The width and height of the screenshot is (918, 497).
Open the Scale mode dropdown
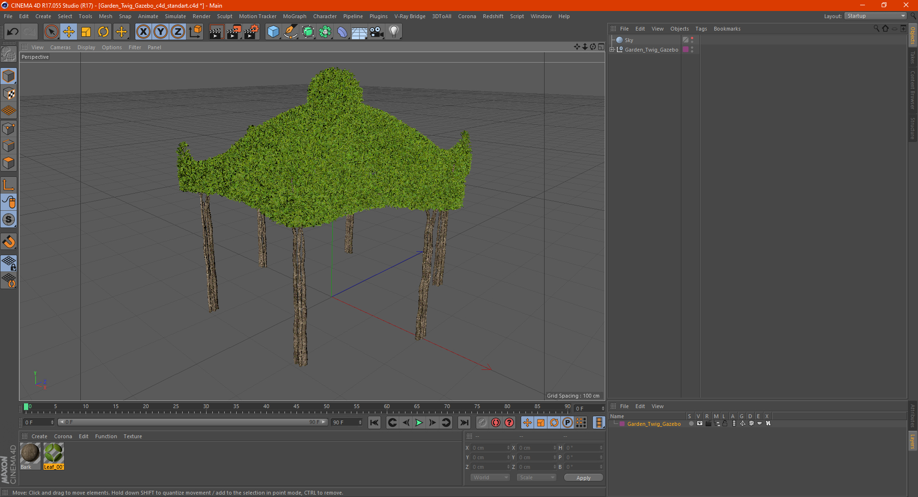click(536, 477)
